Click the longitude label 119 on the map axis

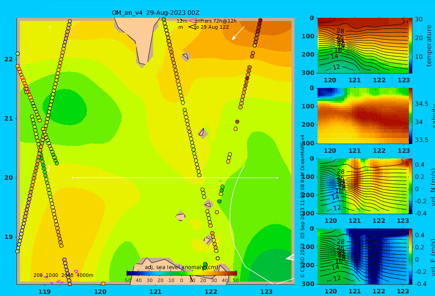(x=45, y=292)
